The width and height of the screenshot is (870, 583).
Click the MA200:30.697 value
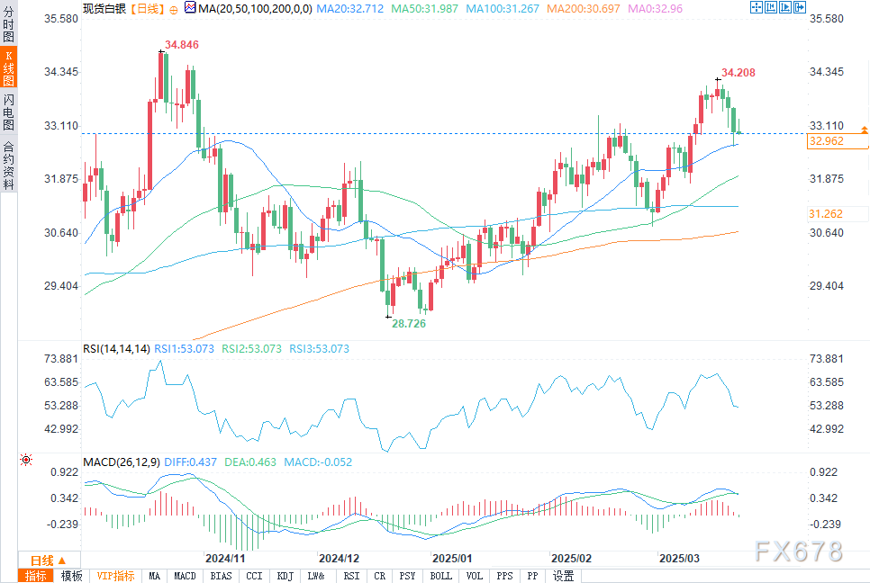(x=583, y=9)
